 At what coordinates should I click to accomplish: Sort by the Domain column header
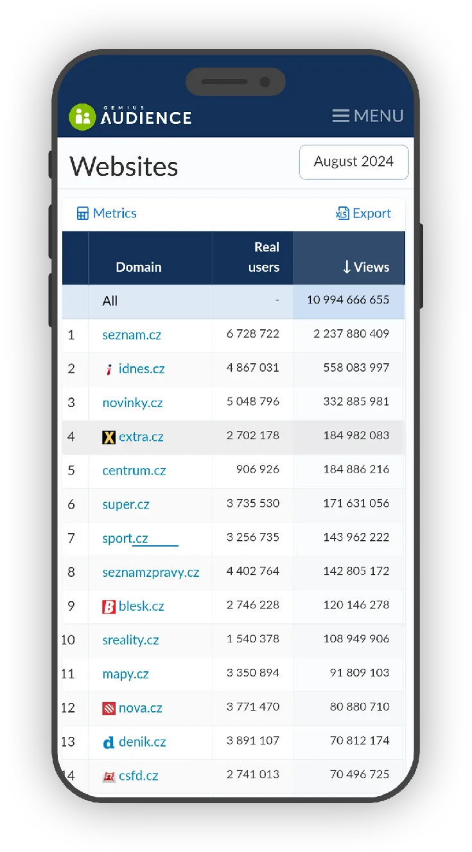[x=138, y=267]
